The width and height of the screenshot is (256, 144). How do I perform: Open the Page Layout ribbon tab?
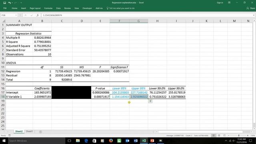click(35, 8)
